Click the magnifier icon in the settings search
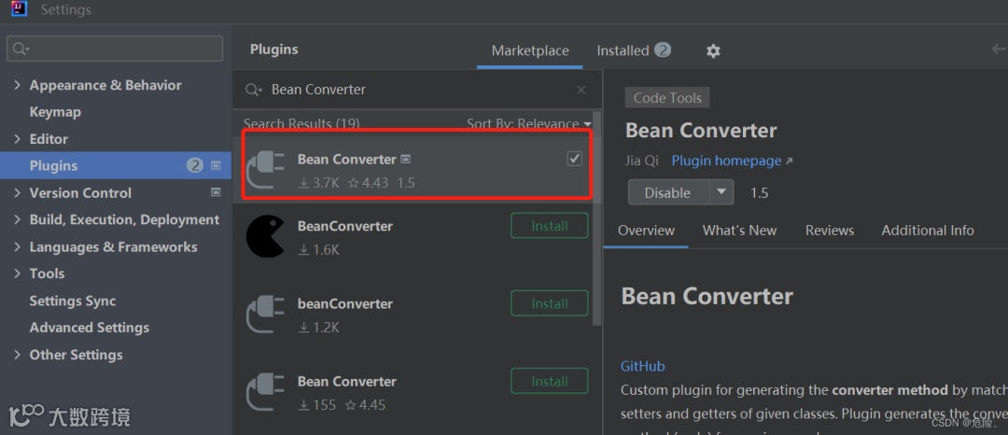This screenshot has height=435, width=1008. 21,49
